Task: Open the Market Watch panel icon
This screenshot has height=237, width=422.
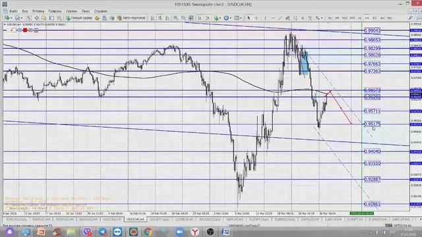Action: 29,18
